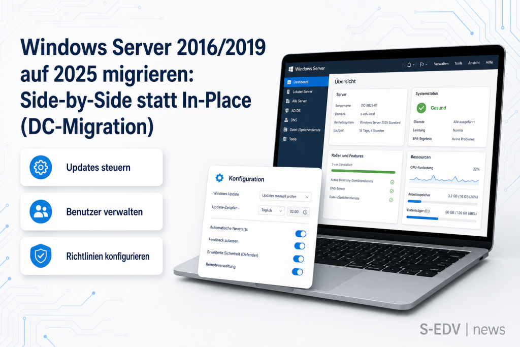Click the Updates steuern card
Image resolution: width=520 pixels, height=347 pixels.
pos(91,167)
